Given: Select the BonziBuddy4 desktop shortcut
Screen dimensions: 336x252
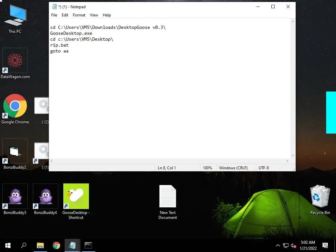Looking at the screenshot, I should coord(45,199).
